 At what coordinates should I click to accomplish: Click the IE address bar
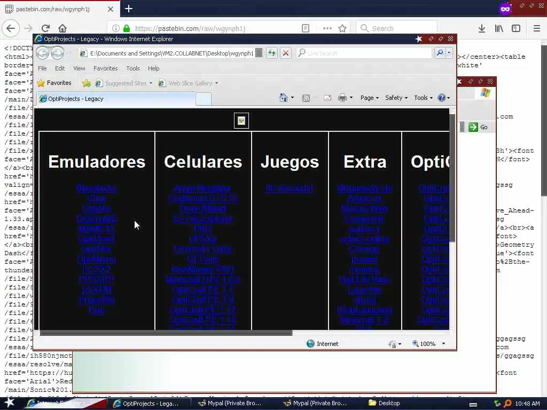click(x=171, y=53)
